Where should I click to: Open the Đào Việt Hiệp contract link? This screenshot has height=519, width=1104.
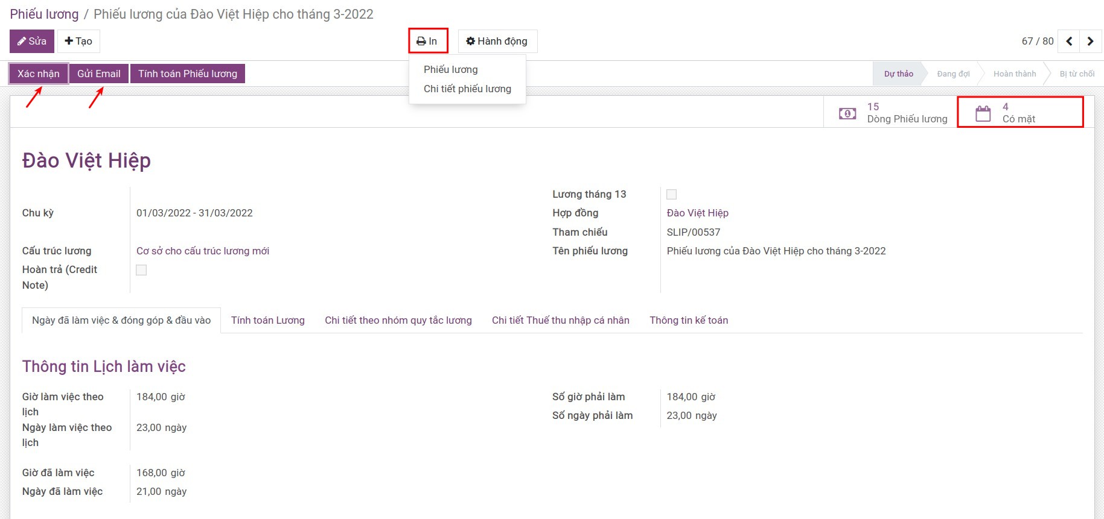[x=697, y=213]
